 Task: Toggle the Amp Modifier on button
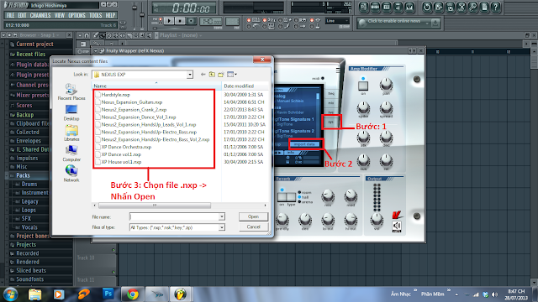pos(363,86)
